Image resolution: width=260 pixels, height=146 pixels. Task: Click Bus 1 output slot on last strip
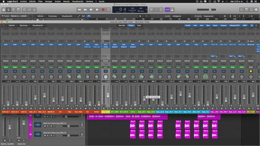click(252, 41)
